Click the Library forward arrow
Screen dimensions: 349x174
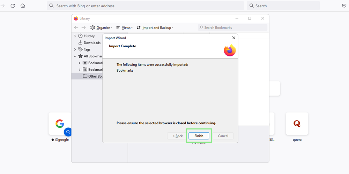click(83, 27)
